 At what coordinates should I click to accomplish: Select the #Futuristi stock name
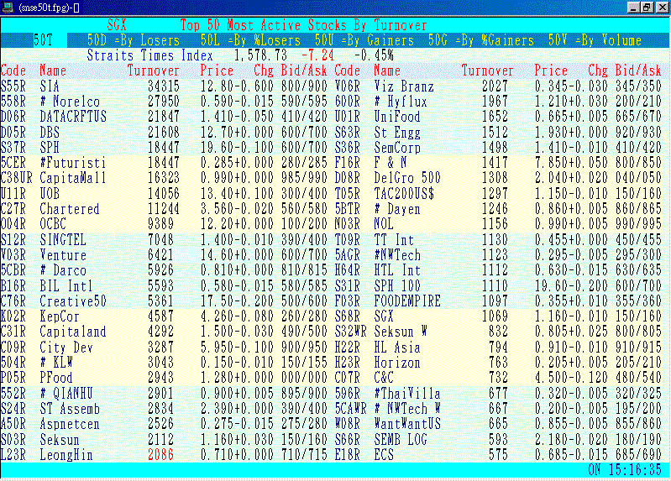73,163
